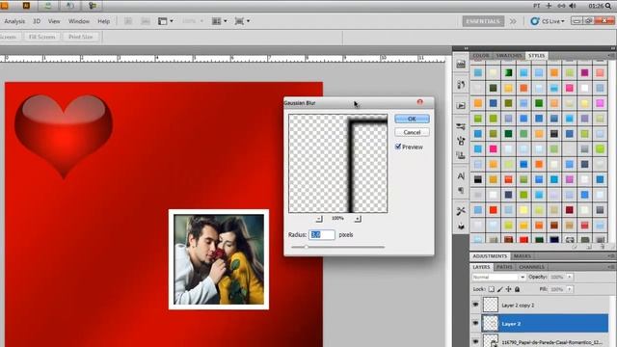Show more workspaces via double chevron
The image size is (617, 347).
pyautogui.click(x=513, y=21)
